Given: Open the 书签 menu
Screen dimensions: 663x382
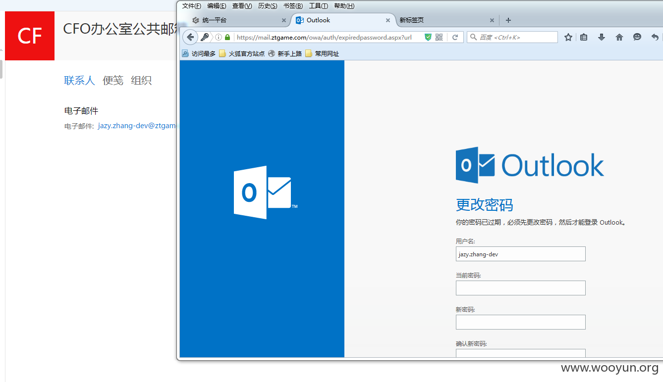Looking at the screenshot, I should (293, 6).
